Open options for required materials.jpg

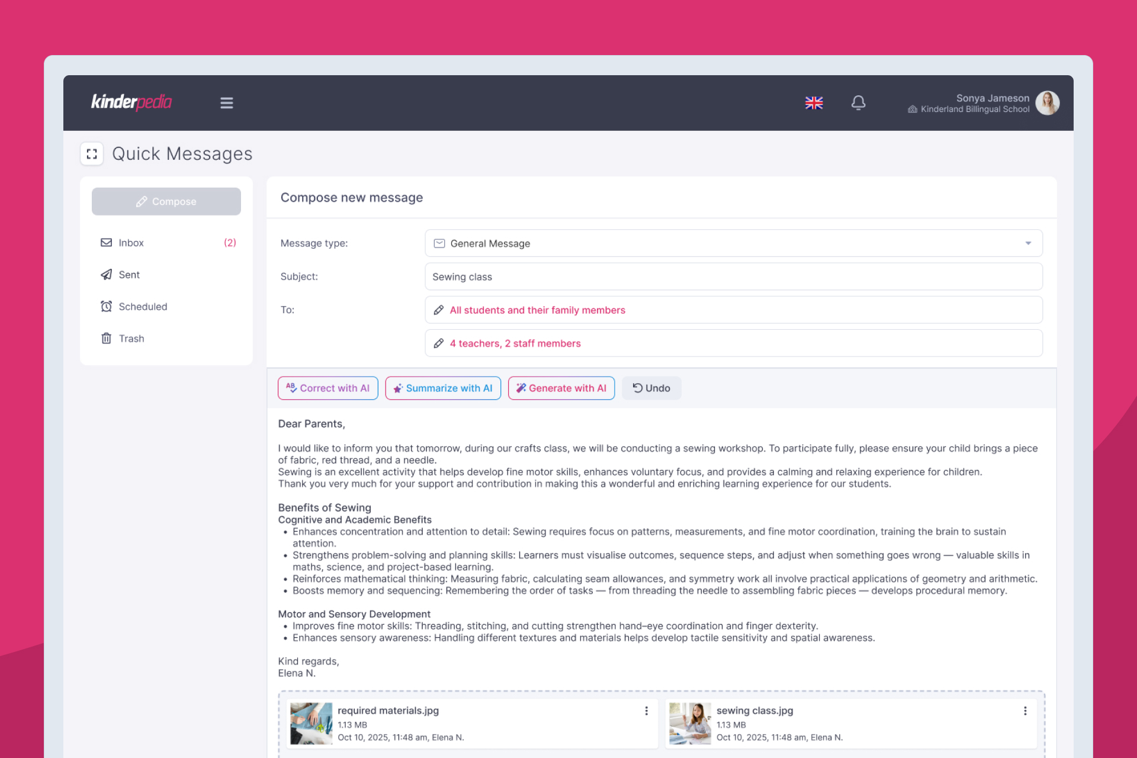tap(646, 711)
